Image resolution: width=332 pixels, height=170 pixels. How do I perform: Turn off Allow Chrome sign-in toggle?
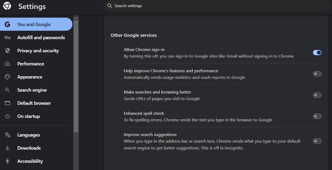coord(317,53)
